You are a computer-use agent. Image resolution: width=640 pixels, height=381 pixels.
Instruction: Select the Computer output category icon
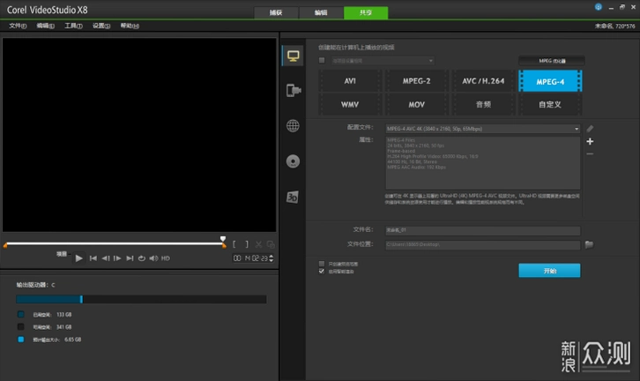[x=293, y=56]
